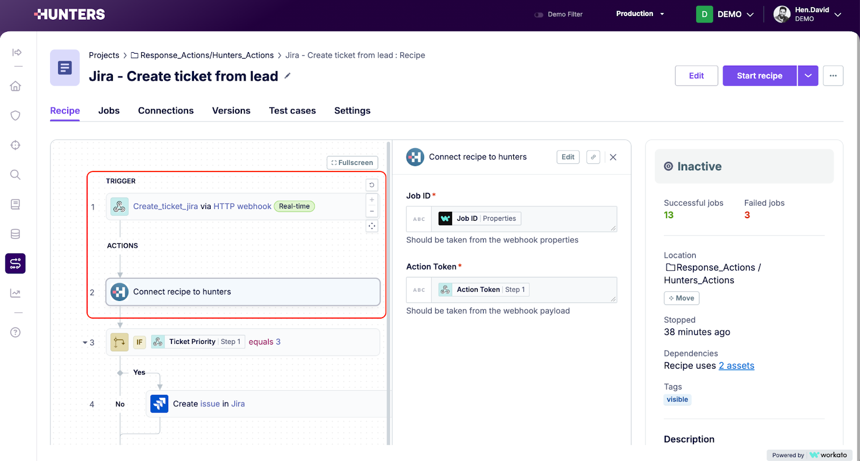
Task: Click the Action Token input field
Action: pos(512,290)
